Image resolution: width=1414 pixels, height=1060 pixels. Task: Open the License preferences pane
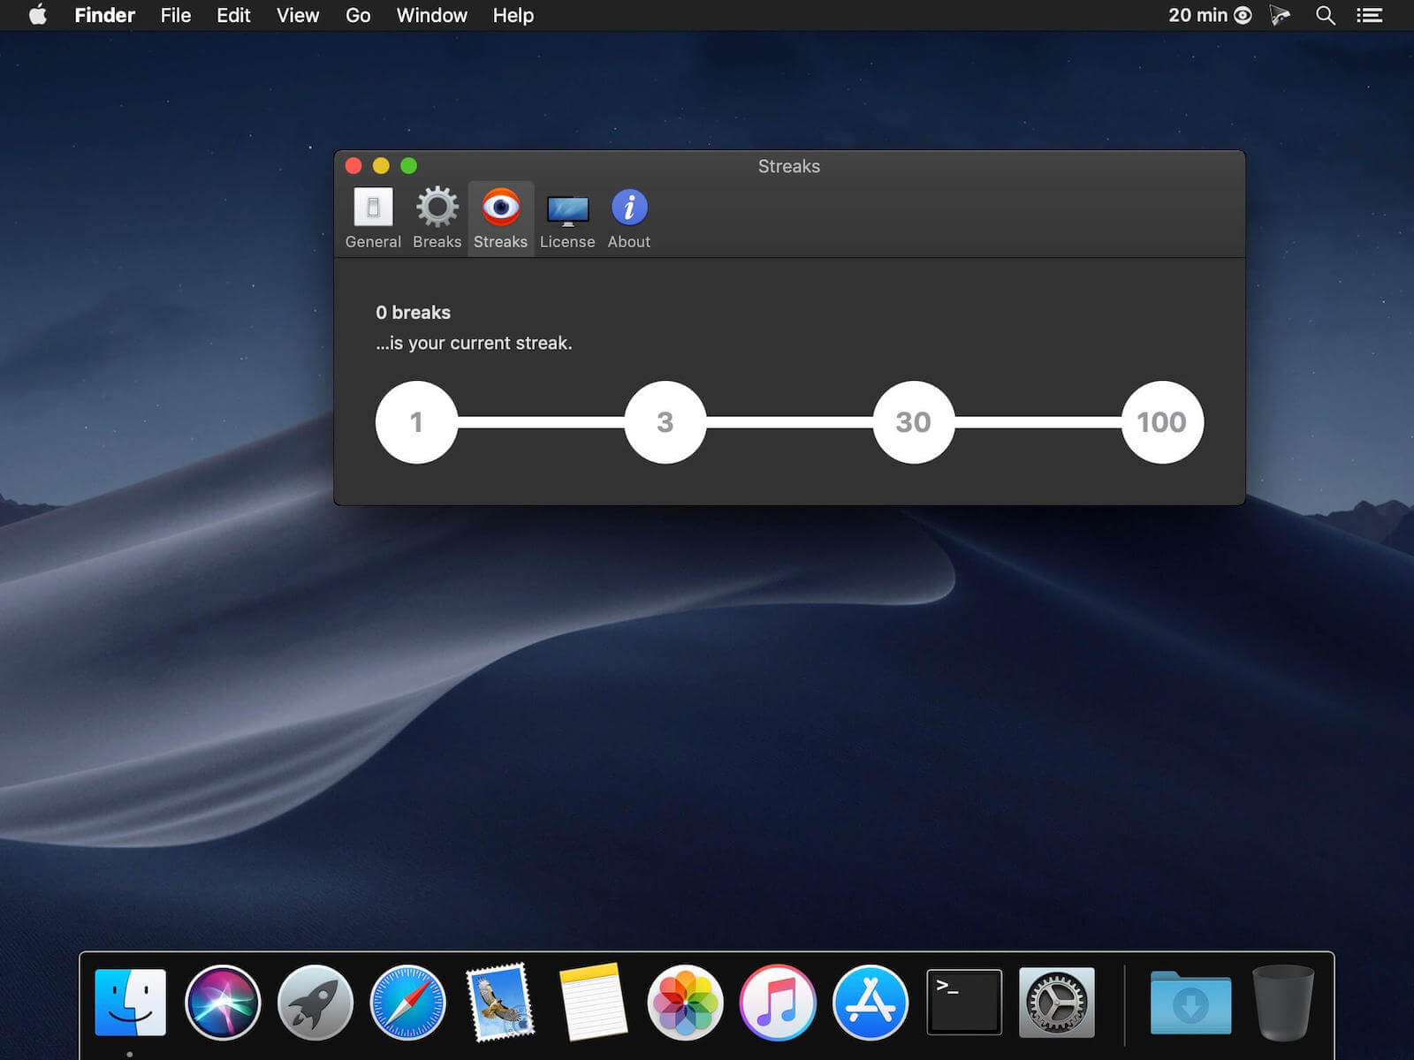(x=567, y=218)
